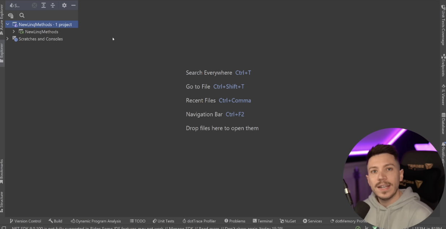Click the Read more link
Screen dimensions: 446x229
pyautogui.click(x=207, y=228)
